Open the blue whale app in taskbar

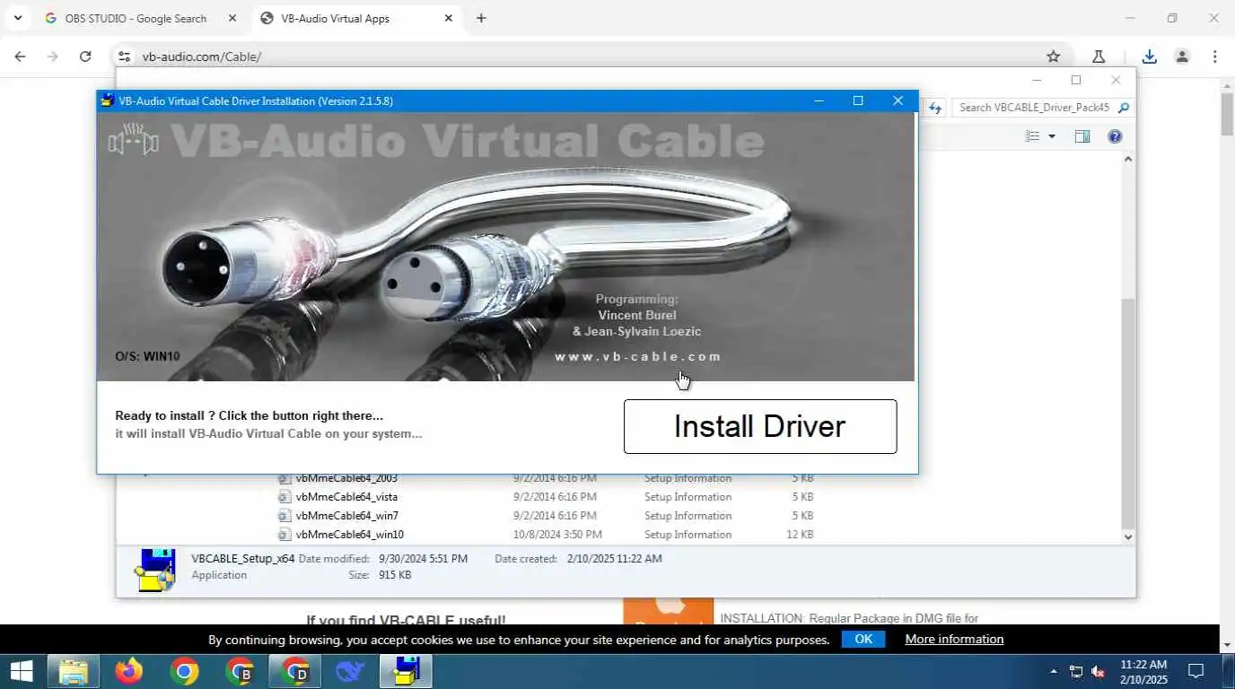pos(351,671)
